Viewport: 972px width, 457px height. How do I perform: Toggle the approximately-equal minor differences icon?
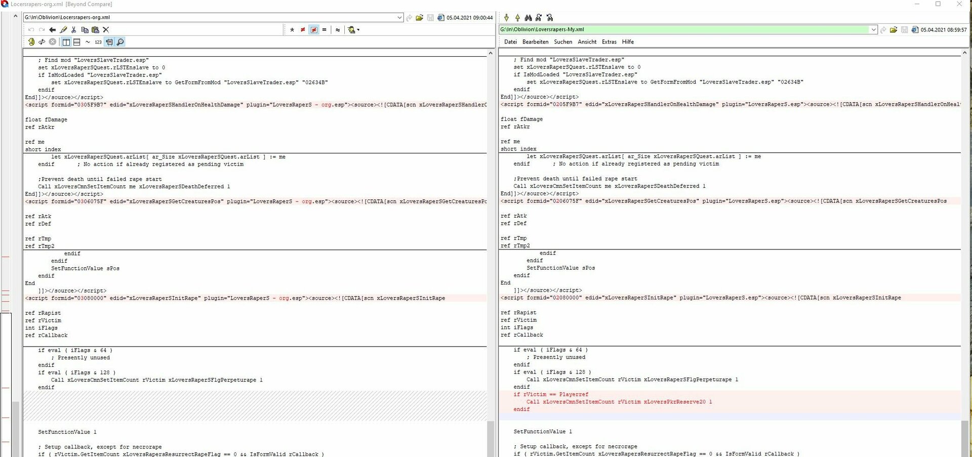click(x=338, y=30)
